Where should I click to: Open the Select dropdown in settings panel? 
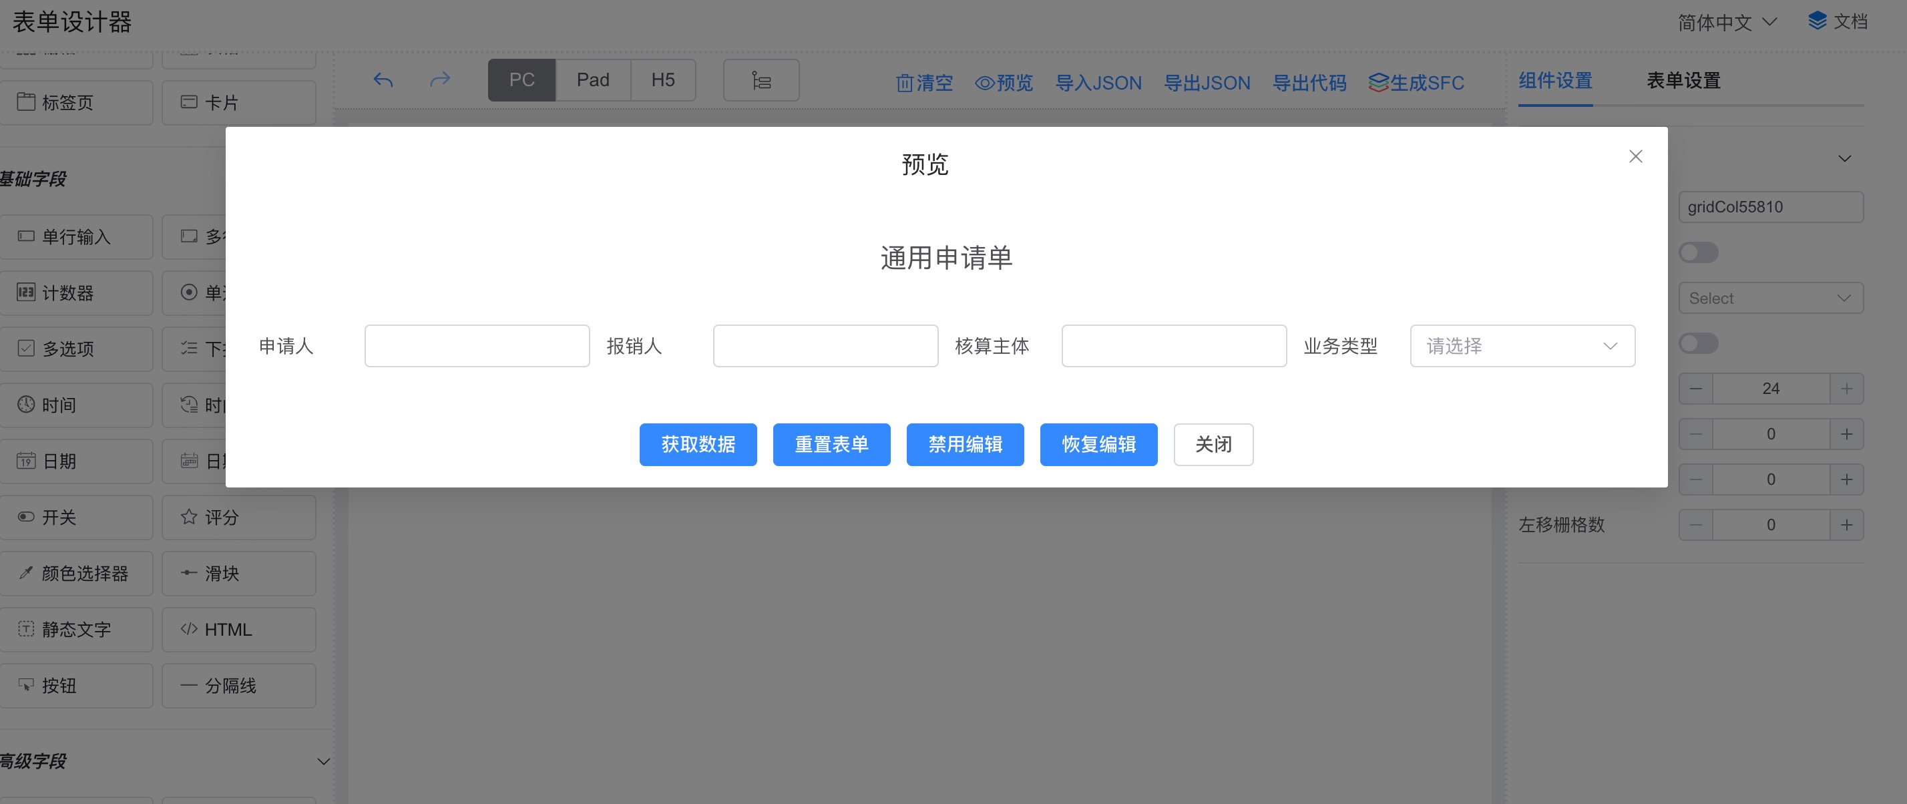1771,298
